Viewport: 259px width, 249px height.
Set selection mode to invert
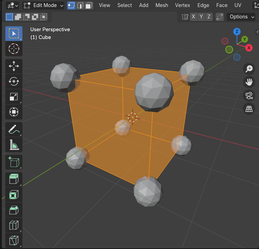click(35, 17)
